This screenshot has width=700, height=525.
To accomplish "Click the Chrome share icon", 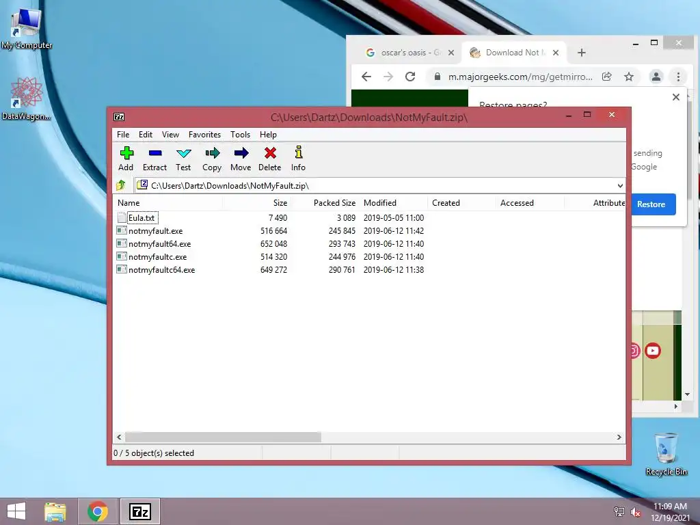I will 607,77.
